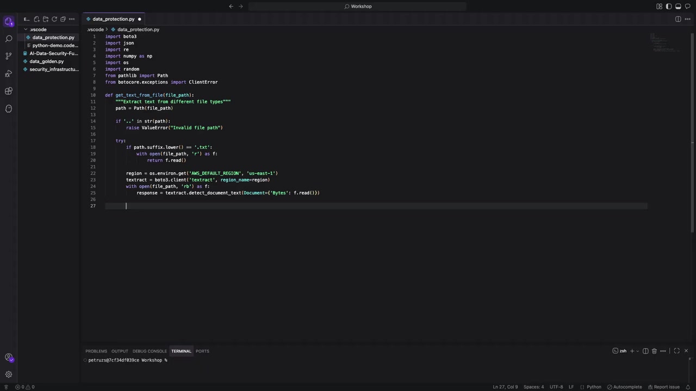
Task: Open the Search view in activity bar
Action: 9,39
